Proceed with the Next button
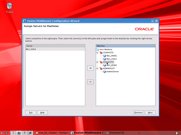This screenshot has width=181, height=135. 150,112
